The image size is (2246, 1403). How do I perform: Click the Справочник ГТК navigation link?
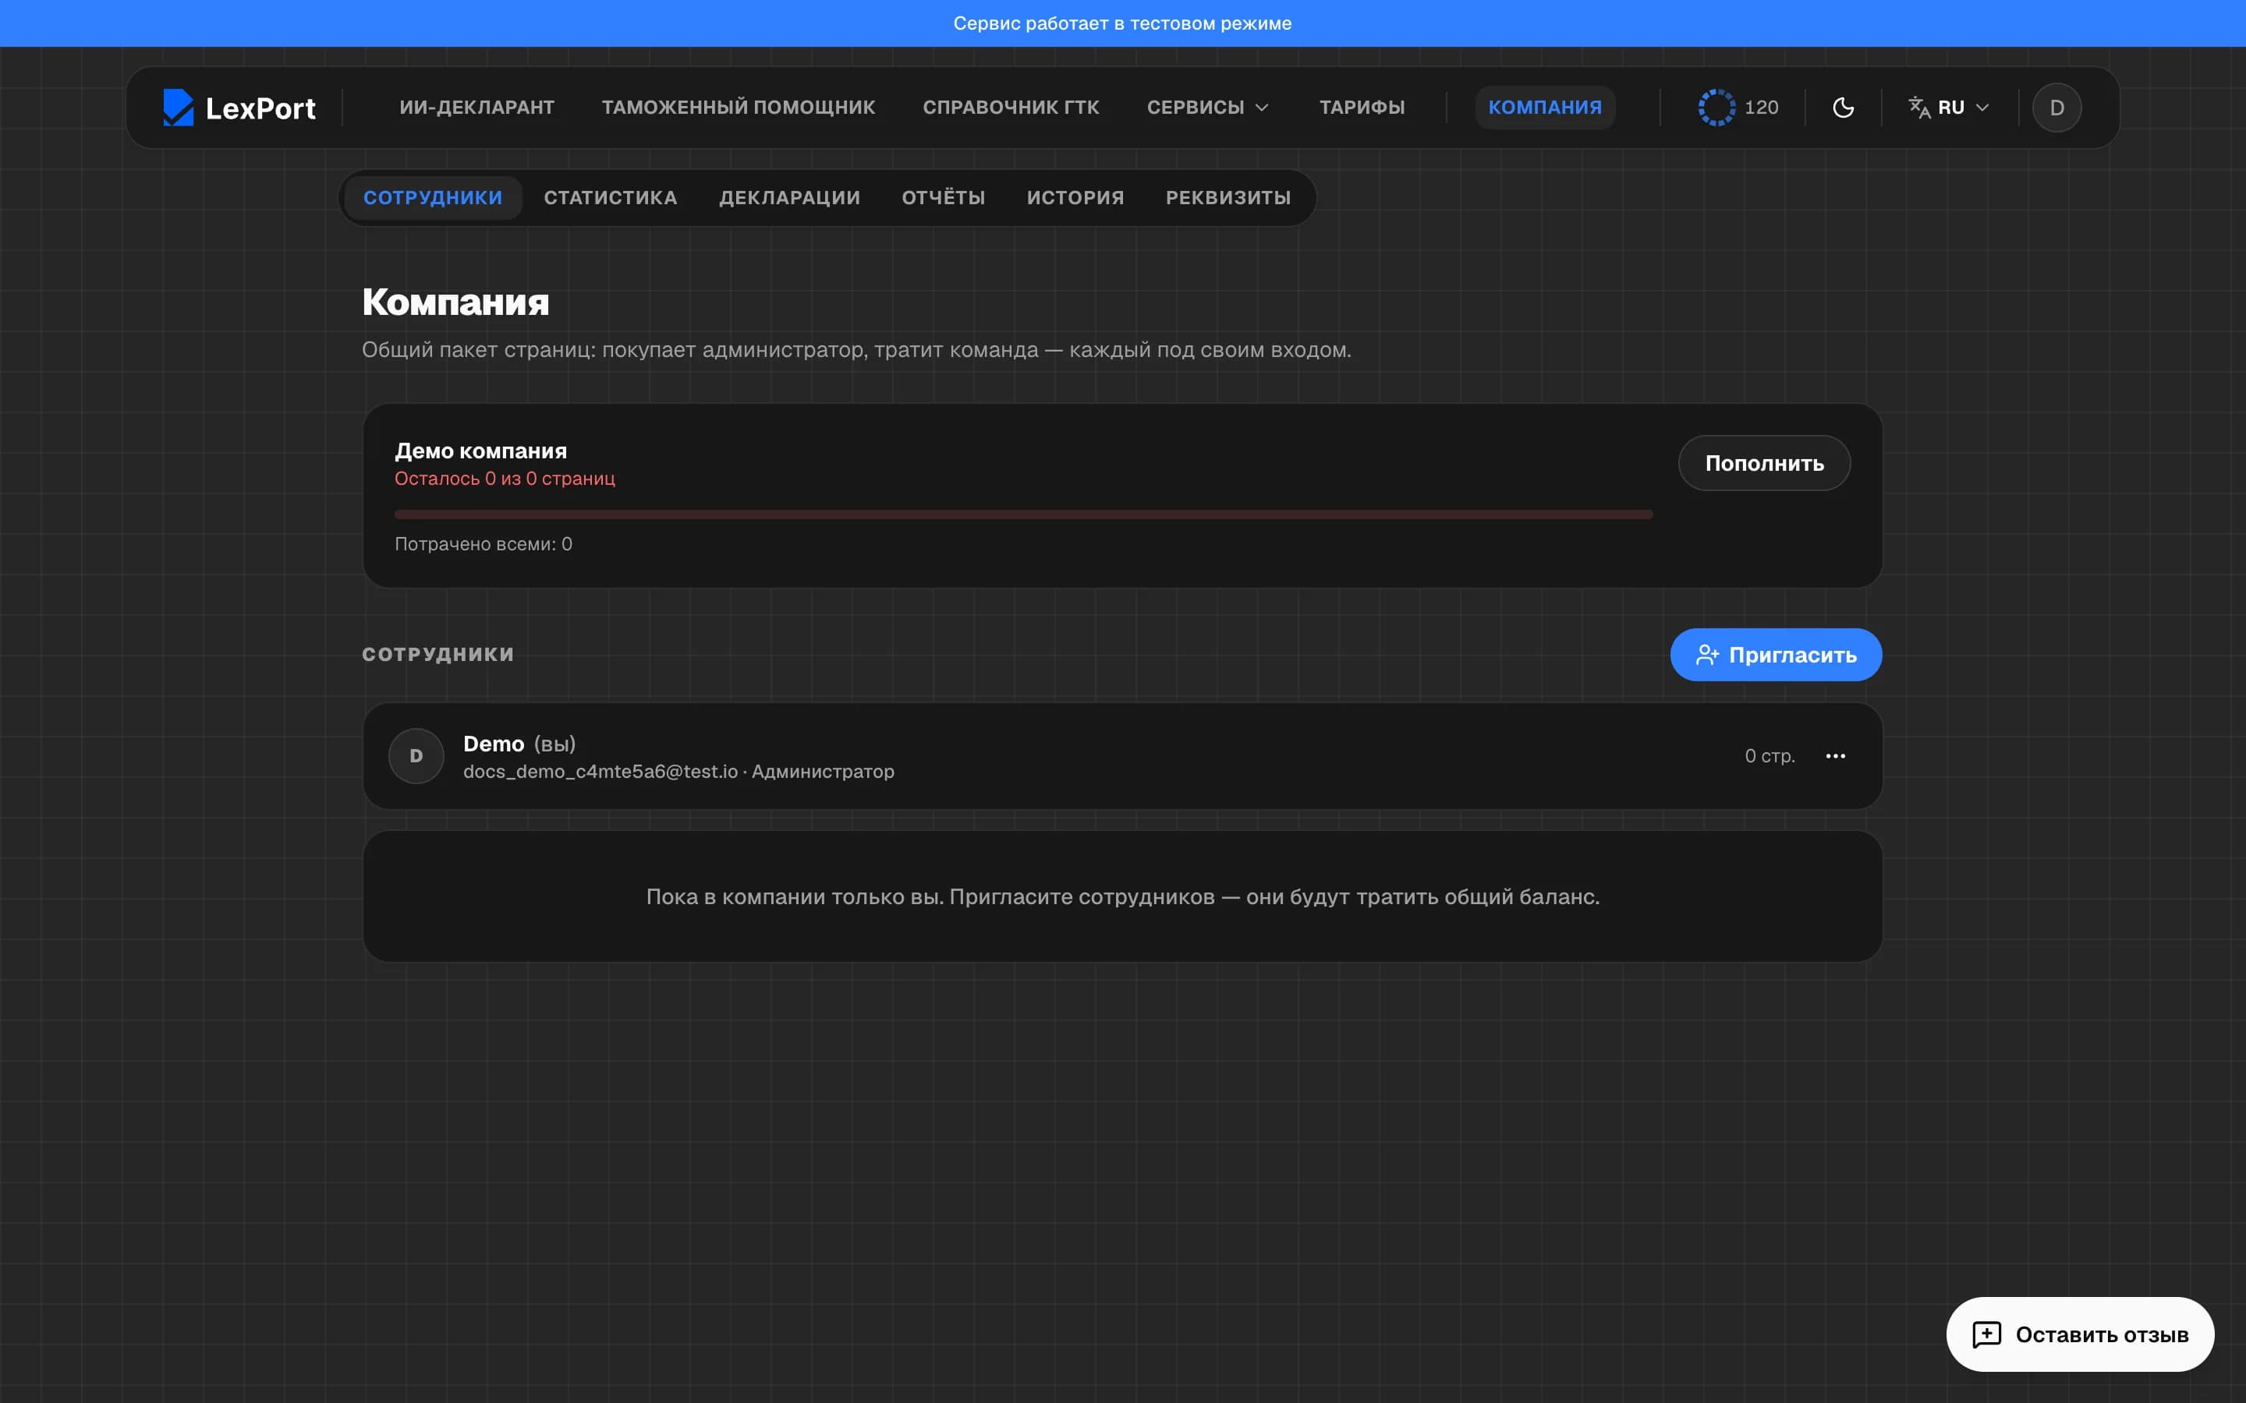[x=1010, y=108]
